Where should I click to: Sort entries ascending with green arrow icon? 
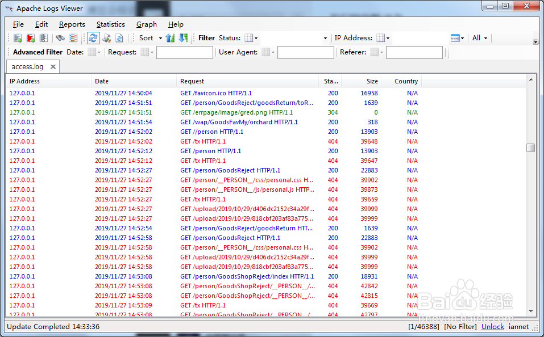point(171,37)
